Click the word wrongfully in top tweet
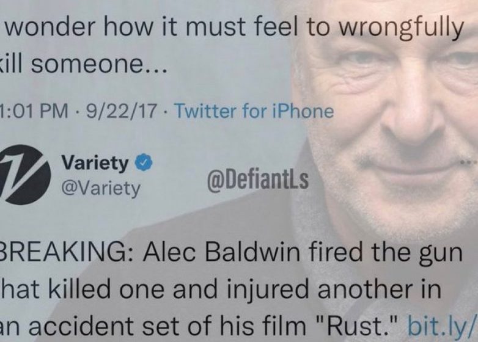Screen dimensions: 478x342 pos(402,28)
